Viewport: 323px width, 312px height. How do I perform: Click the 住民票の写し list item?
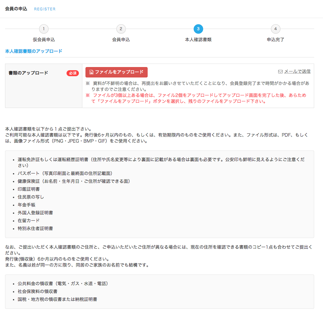[31, 197]
